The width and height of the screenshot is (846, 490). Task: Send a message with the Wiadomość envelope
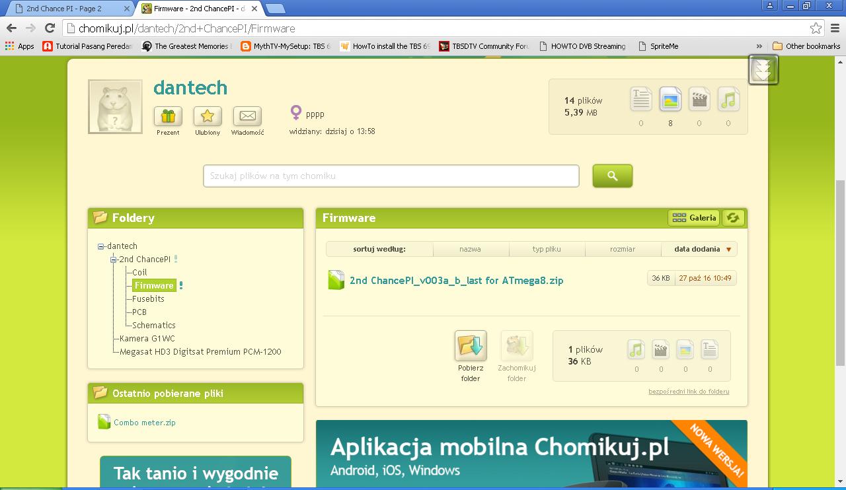(x=247, y=116)
